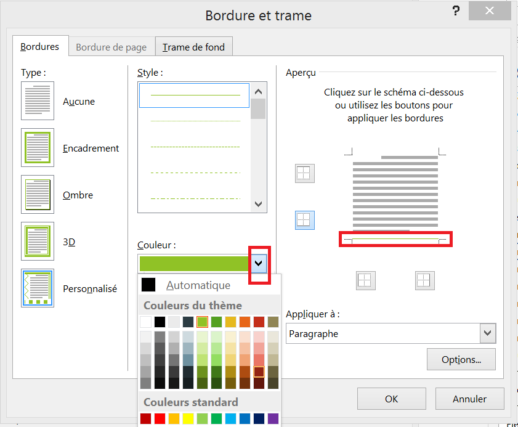Pick the Automatique color option

tap(198, 285)
